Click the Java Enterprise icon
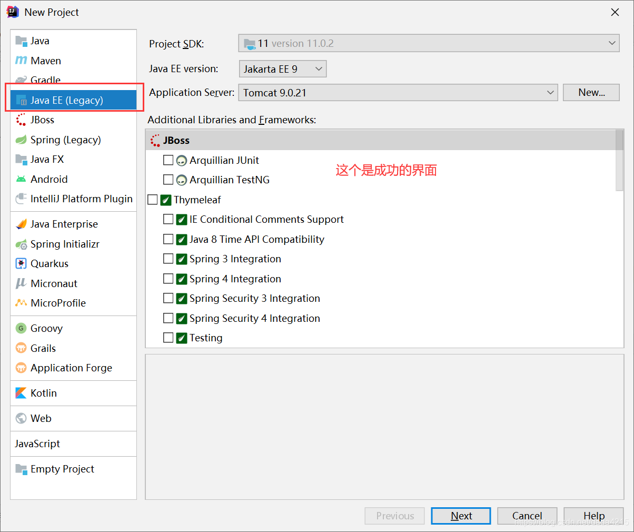 (21, 224)
